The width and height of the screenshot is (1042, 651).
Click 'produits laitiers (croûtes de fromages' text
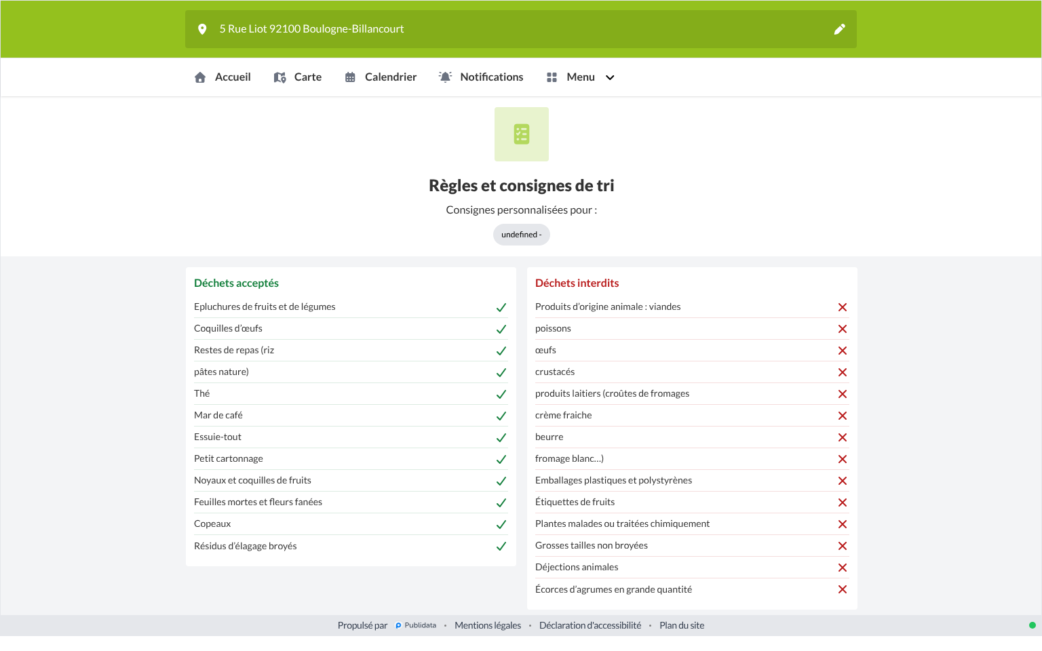coord(612,393)
